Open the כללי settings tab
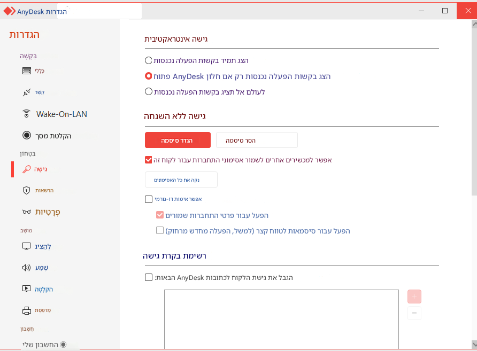Screen dimensions: 477x351 (40, 71)
